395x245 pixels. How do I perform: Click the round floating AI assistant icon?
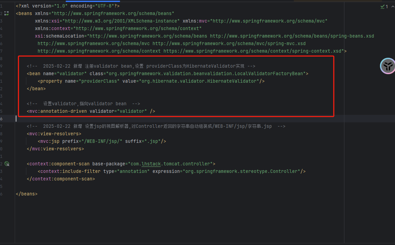(x=388, y=66)
